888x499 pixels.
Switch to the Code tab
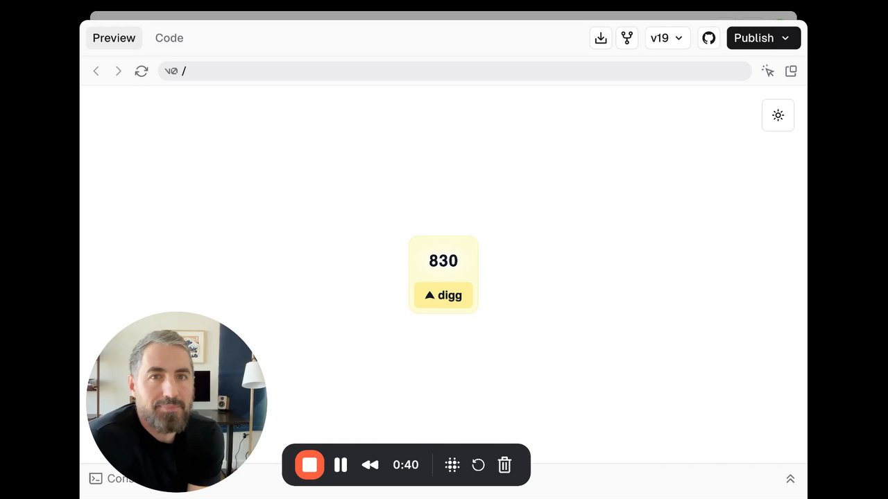click(169, 38)
